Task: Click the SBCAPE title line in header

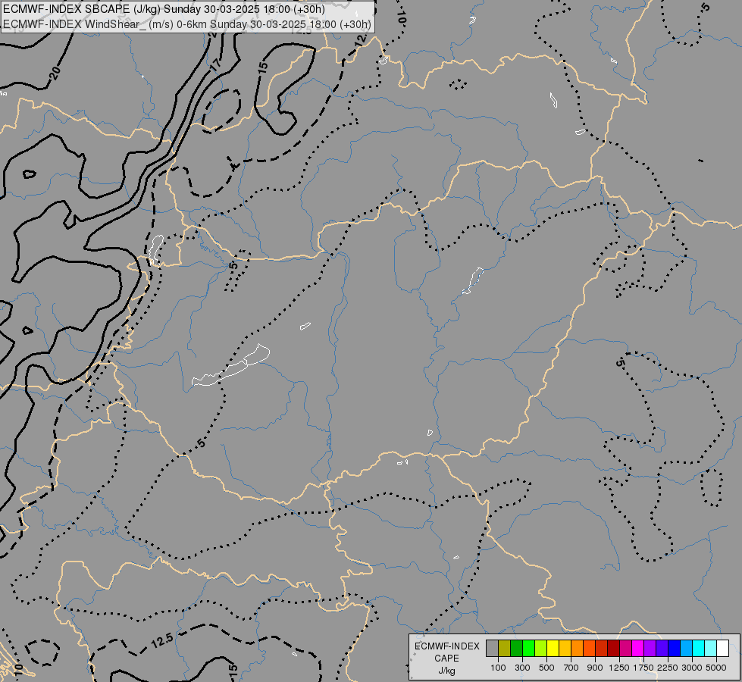Action: pyautogui.click(x=164, y=9)
